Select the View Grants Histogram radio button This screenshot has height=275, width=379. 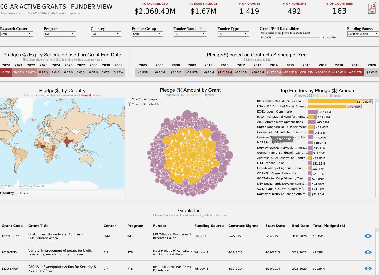[x=130, y=99]
